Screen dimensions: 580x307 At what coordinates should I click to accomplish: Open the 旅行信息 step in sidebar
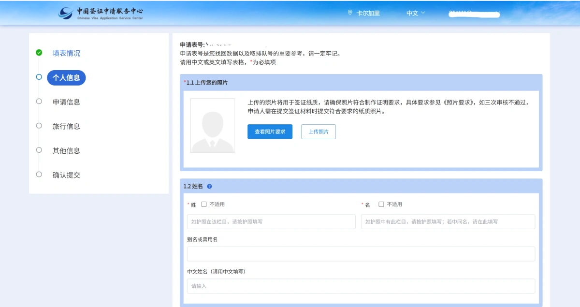(66, 126)
